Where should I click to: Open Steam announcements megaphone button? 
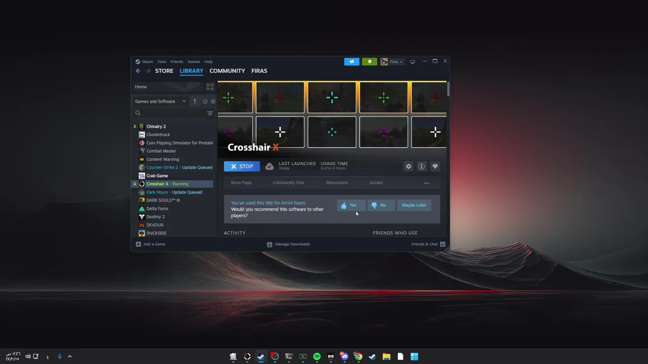tap(352, 62)
